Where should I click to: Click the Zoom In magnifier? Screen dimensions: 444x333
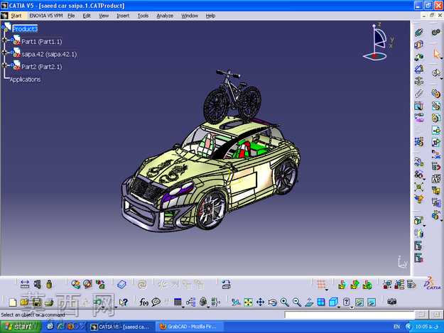(285, 302)
